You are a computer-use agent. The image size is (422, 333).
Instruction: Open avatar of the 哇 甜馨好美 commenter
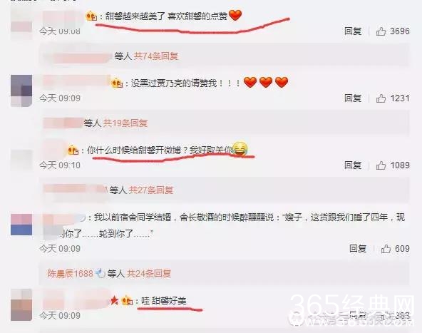point(21,304)
